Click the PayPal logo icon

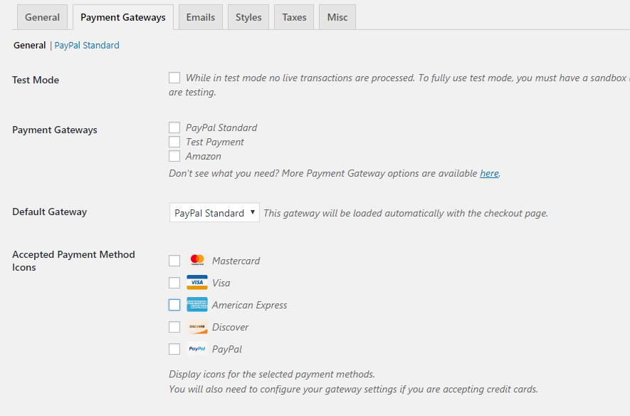(x=197, y=349)
